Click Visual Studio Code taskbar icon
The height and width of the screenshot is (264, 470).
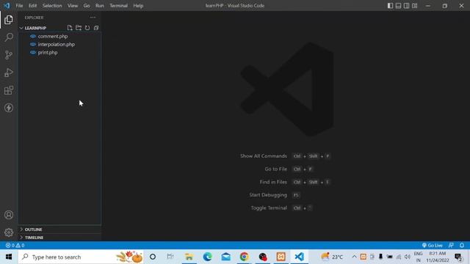(x=299, y=257)
